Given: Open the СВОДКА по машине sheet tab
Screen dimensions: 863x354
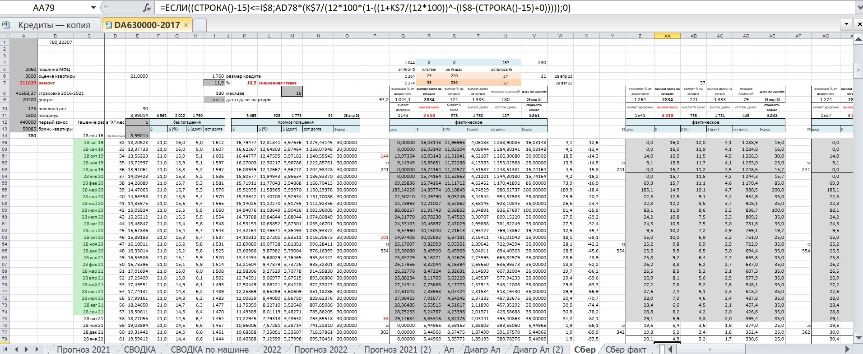Looking at the screenshot, I should pyautogui.click(x=209, y=349).
